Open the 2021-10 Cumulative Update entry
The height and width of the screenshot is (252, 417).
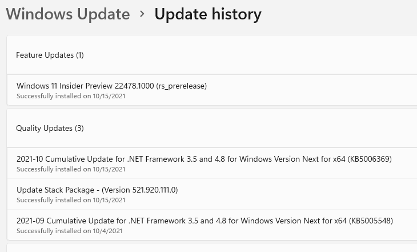click(x=212, y=163)
